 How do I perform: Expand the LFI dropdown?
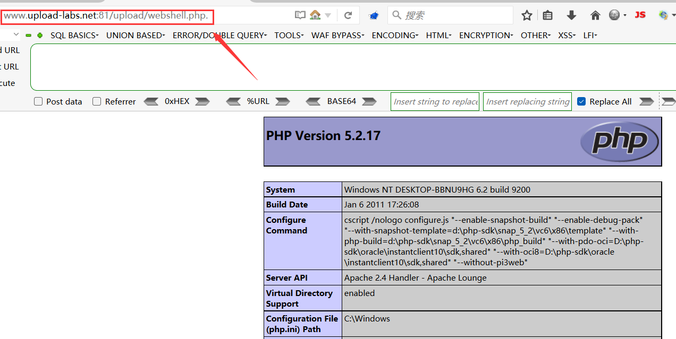590,36
